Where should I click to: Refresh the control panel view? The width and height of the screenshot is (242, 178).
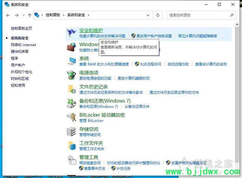click(158, 15)
